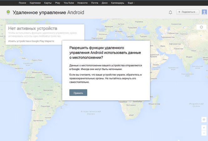Click the Android Device Manager green pin logo
This screenshot has height=141, width=208.
pyautogui.click(x=8, y=12)
